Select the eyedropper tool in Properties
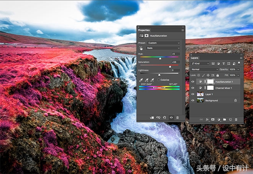The height and width of the screenshot is (174, 253). (141, 80)
